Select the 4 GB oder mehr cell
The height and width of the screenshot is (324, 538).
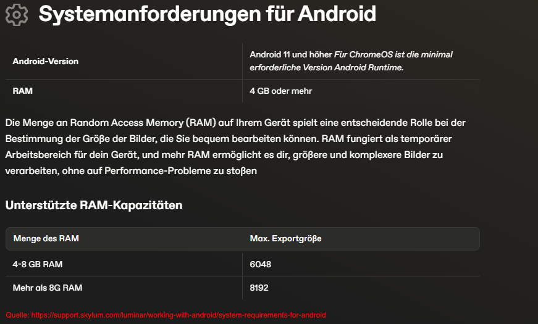[280, 91]
